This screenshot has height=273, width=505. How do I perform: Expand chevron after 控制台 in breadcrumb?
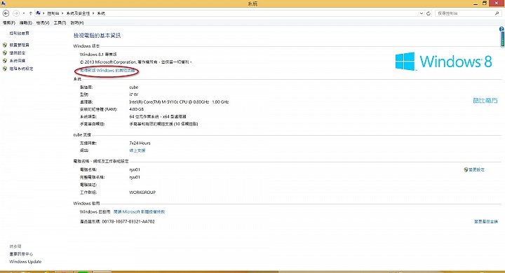62,13
